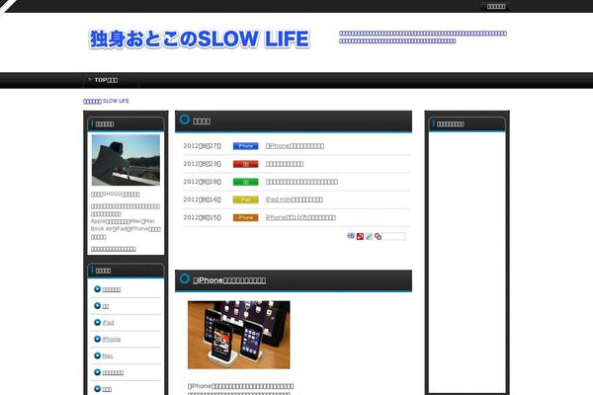Image resolution: width=593 pixels, height=395 pixels.
Task: Click the green tag on the August 18 row
Action: click(x=245, y=182)
